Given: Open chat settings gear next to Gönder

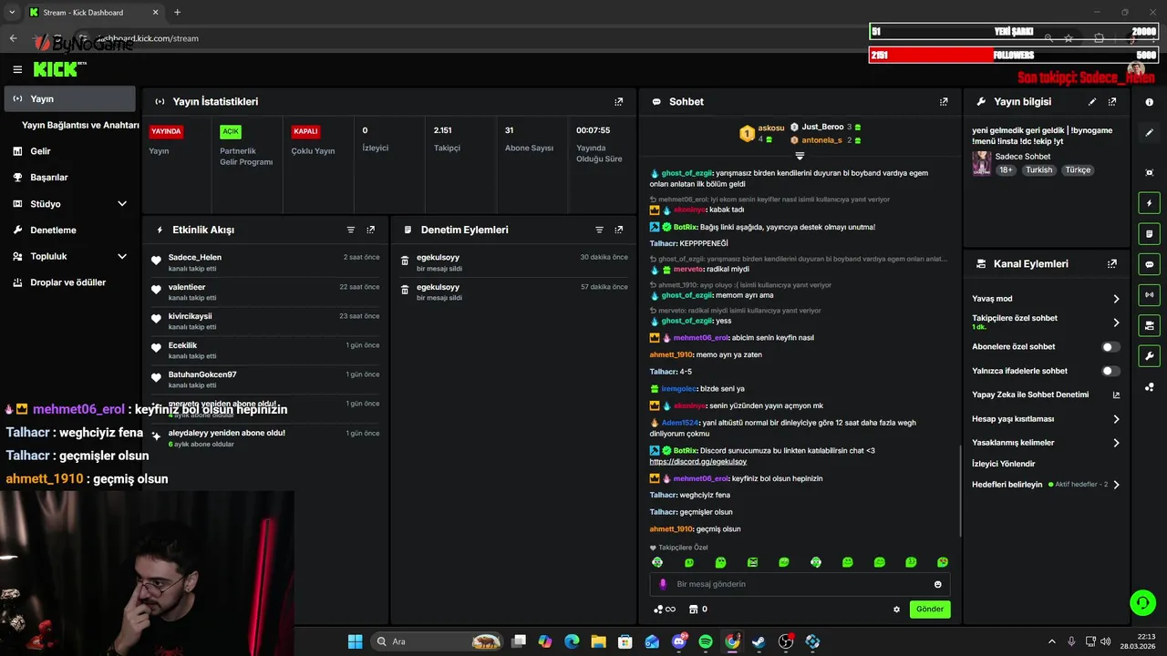Looking at the screenshot, I should click(x=896, y=610).
